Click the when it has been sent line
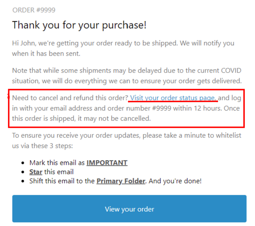Screen dimensions: 255x226 46,54
